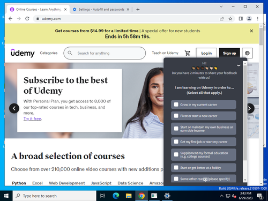Select the Web Development course tab
268x201 pixels.
pyautogui.click(x=67, y=183)
